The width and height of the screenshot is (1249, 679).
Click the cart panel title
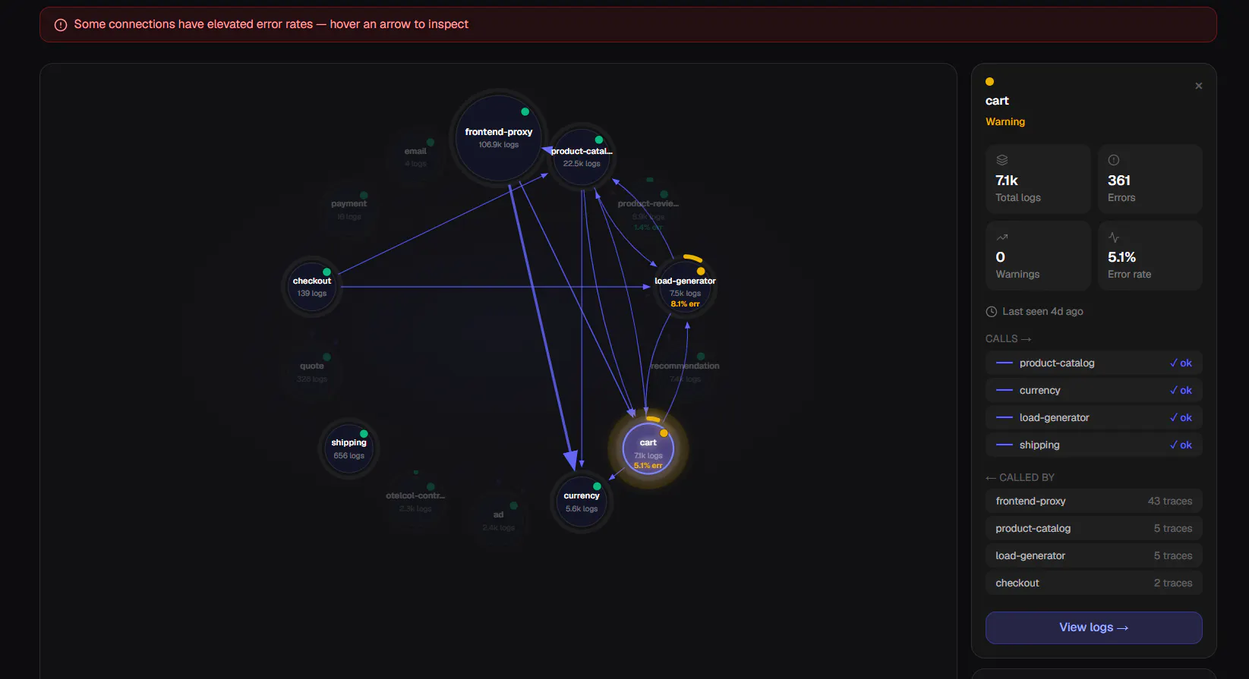(x=997, y=101)
